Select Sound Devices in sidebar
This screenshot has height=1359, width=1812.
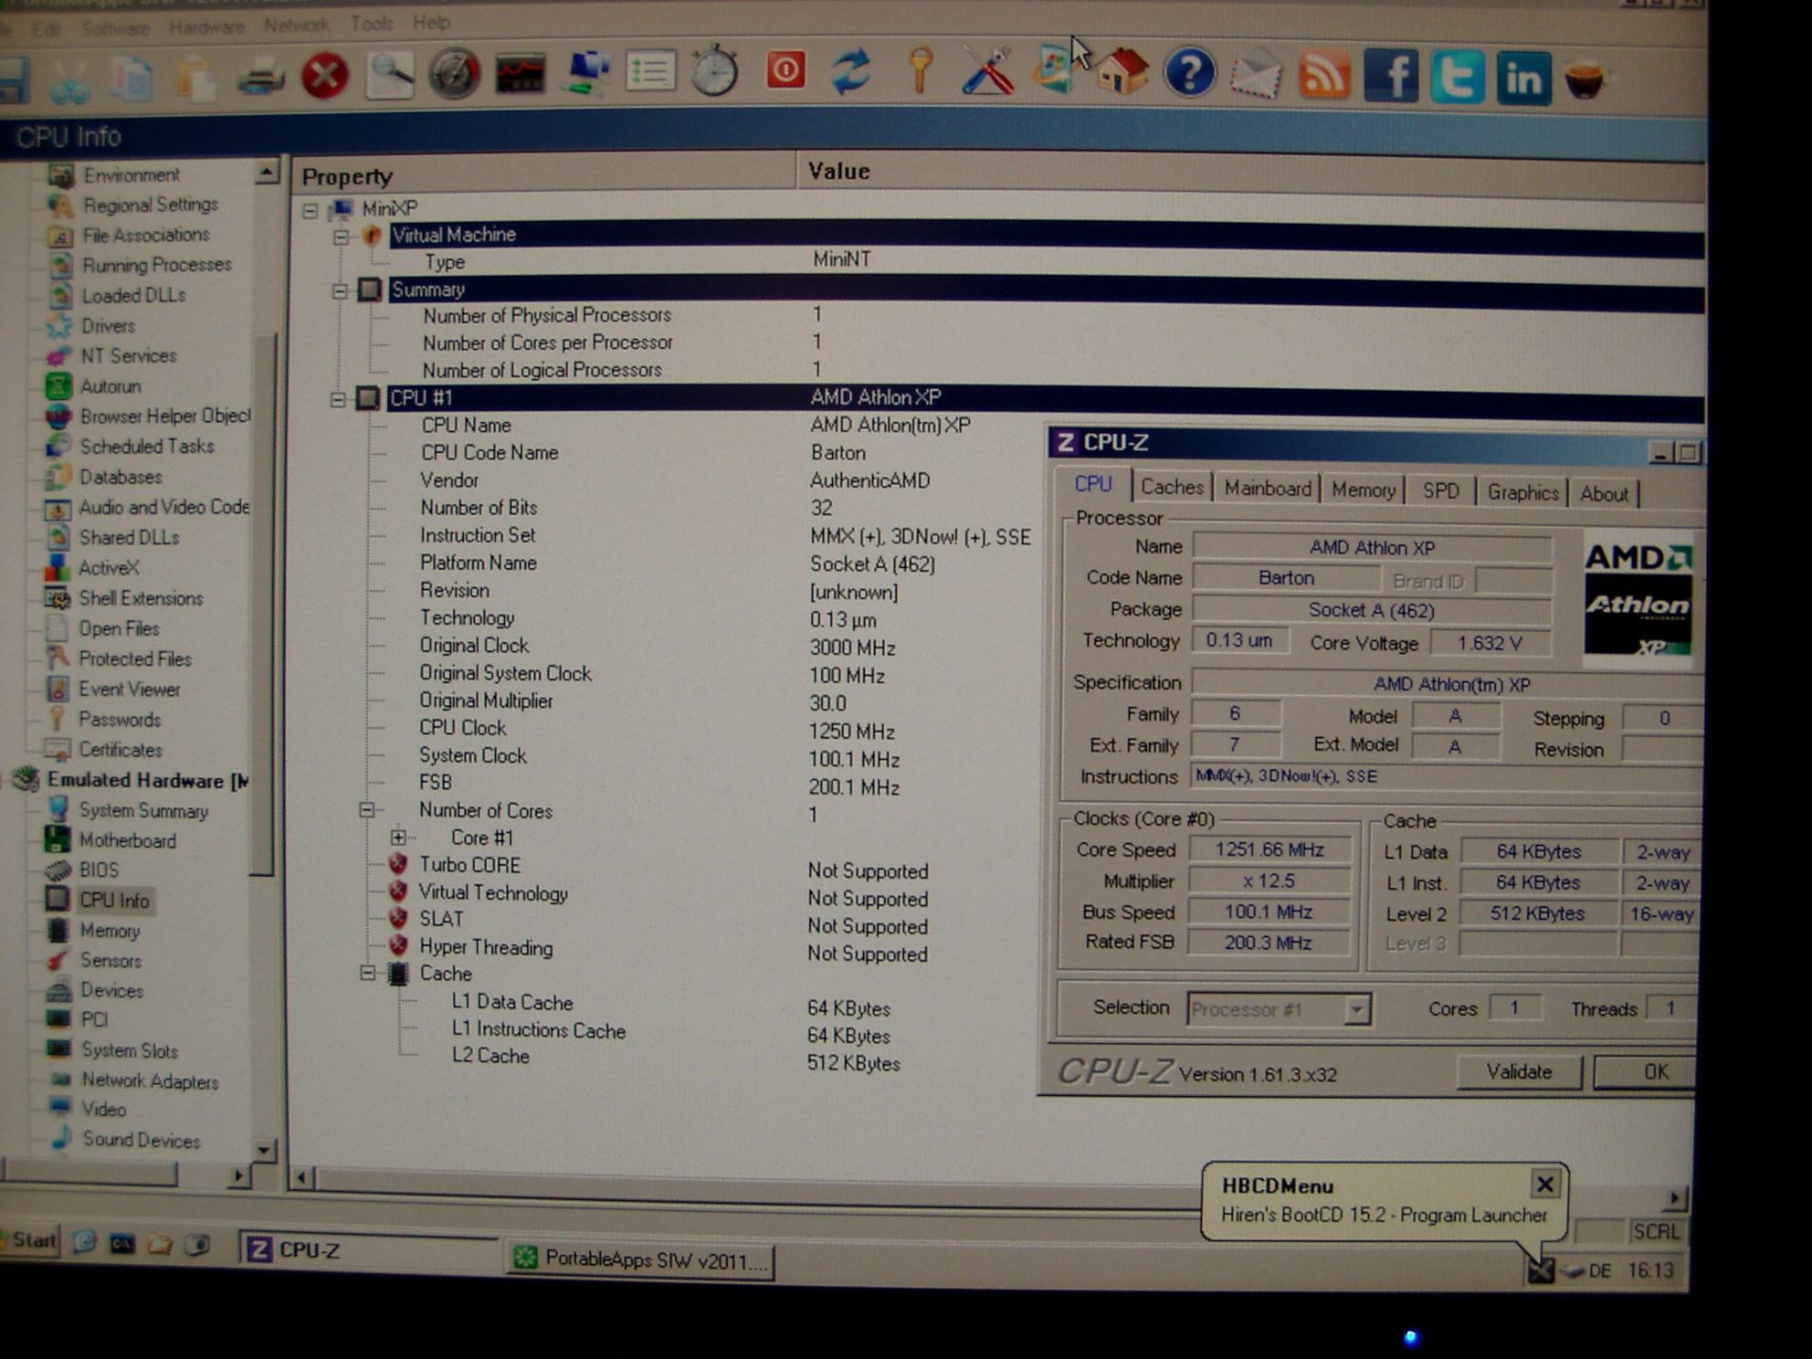[141, 1140]
